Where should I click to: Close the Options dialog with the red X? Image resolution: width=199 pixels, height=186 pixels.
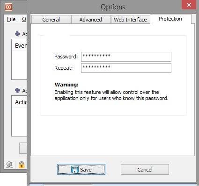189,5
